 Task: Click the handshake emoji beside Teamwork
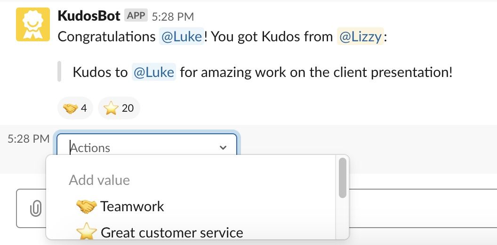click(x=86, y=207)
